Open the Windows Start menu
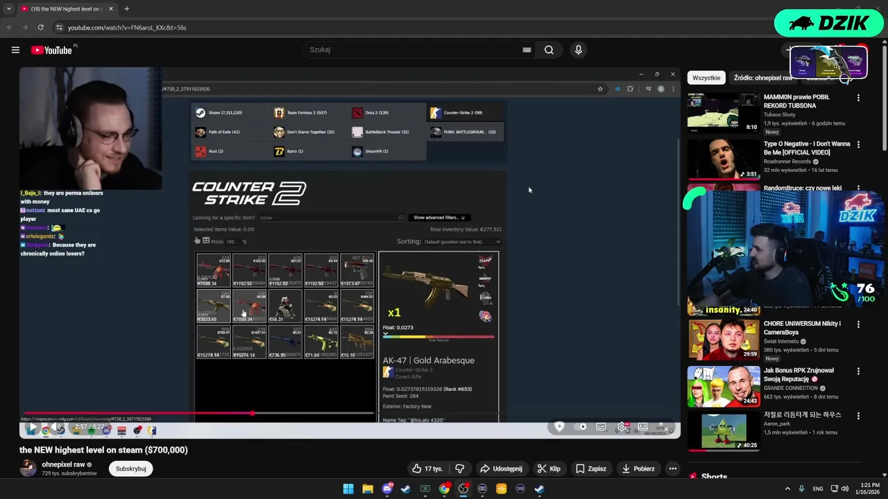Screen dimensions: 888x499 coord(348,489)
